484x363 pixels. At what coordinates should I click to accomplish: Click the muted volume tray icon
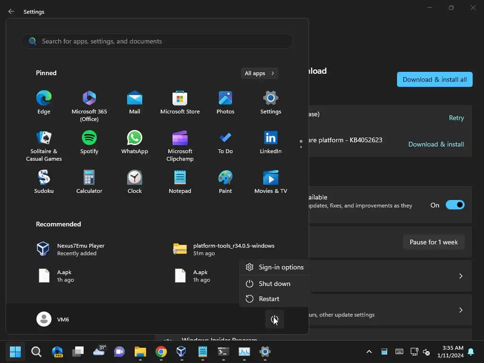coord(426,352)
